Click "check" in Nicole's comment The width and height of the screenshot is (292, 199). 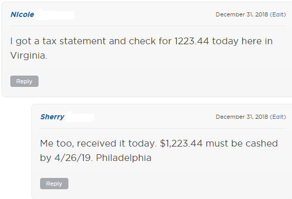[142, 41]
